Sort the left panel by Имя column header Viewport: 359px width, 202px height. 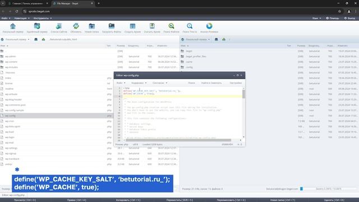(4, 46)
